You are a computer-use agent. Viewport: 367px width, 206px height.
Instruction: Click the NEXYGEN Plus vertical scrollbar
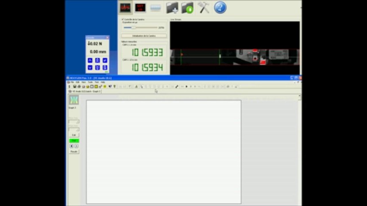(x=300, y=150)
